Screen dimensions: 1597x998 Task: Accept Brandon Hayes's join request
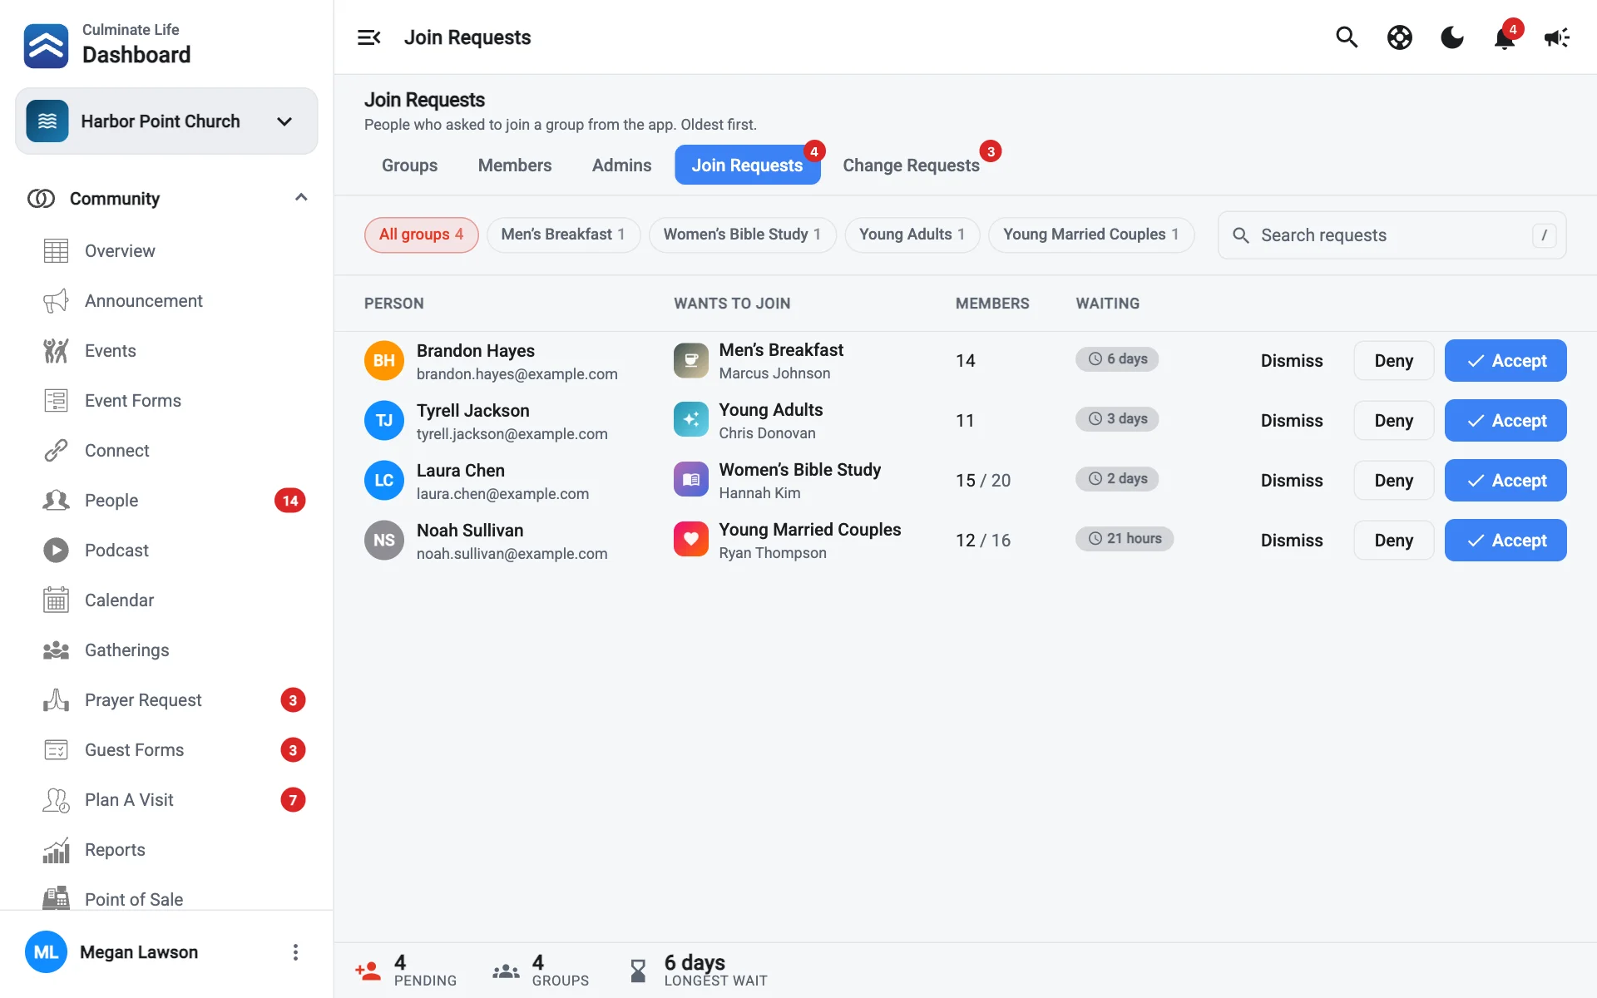tap(1505, 361)
